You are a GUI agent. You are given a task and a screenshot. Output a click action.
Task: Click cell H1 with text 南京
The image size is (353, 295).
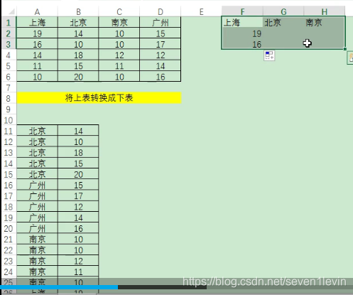[x=325, y=23]
